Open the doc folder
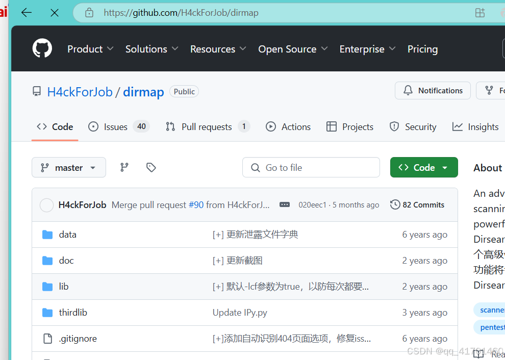 coord(66,261)
